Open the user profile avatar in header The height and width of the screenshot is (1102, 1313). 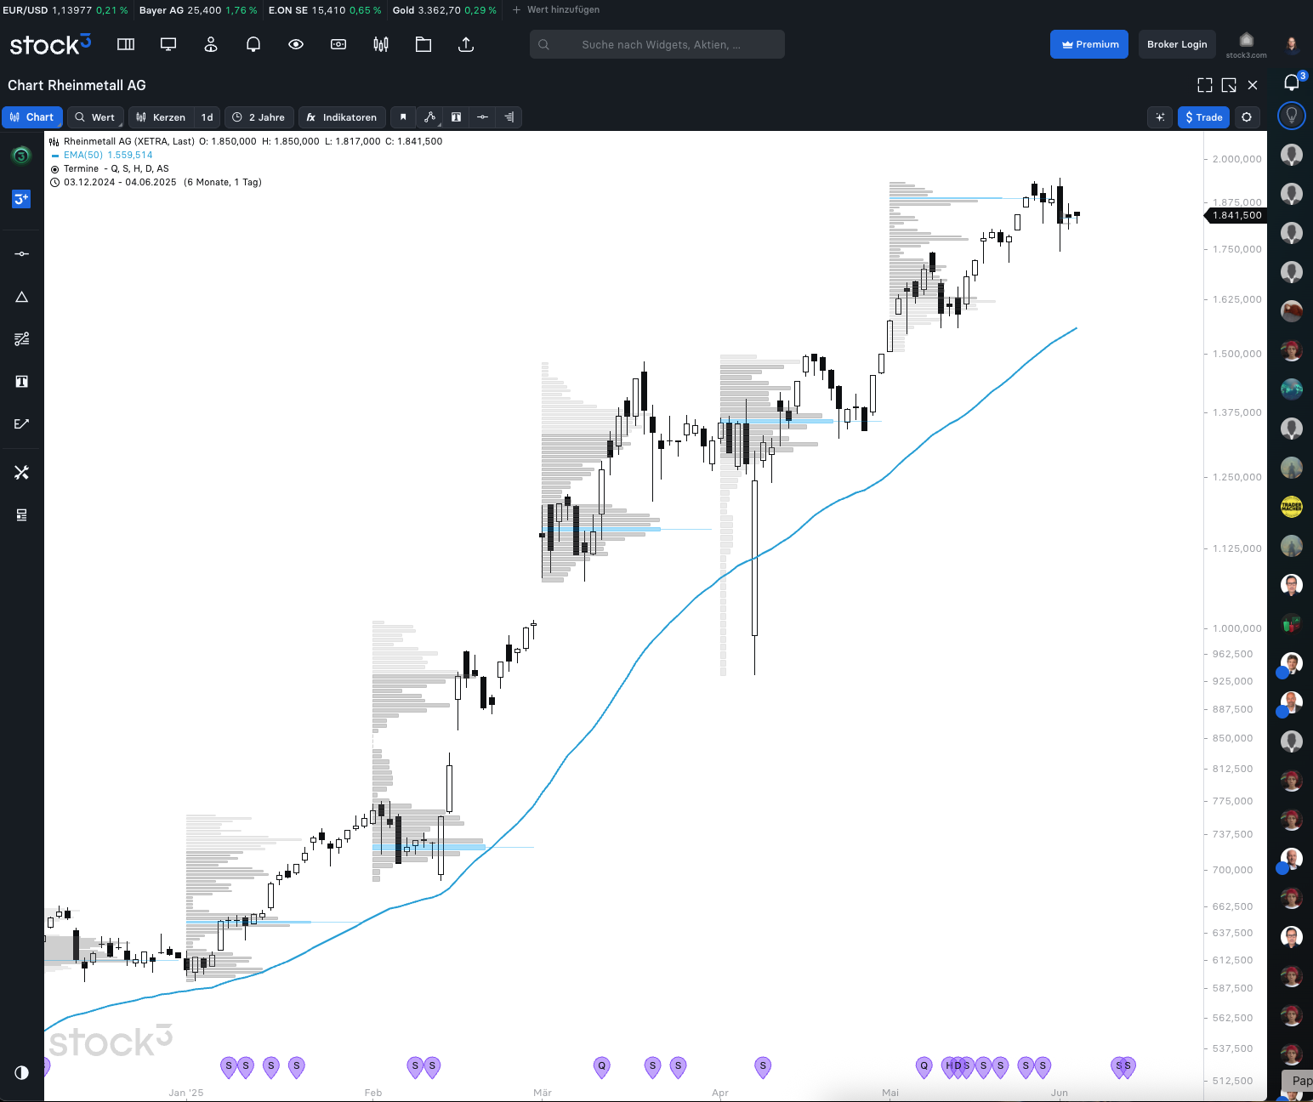pyautogui.click(x=1292, y=44)
